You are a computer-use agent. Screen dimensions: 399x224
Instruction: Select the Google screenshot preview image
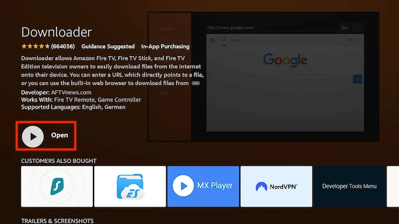click(x=264, y=77)
